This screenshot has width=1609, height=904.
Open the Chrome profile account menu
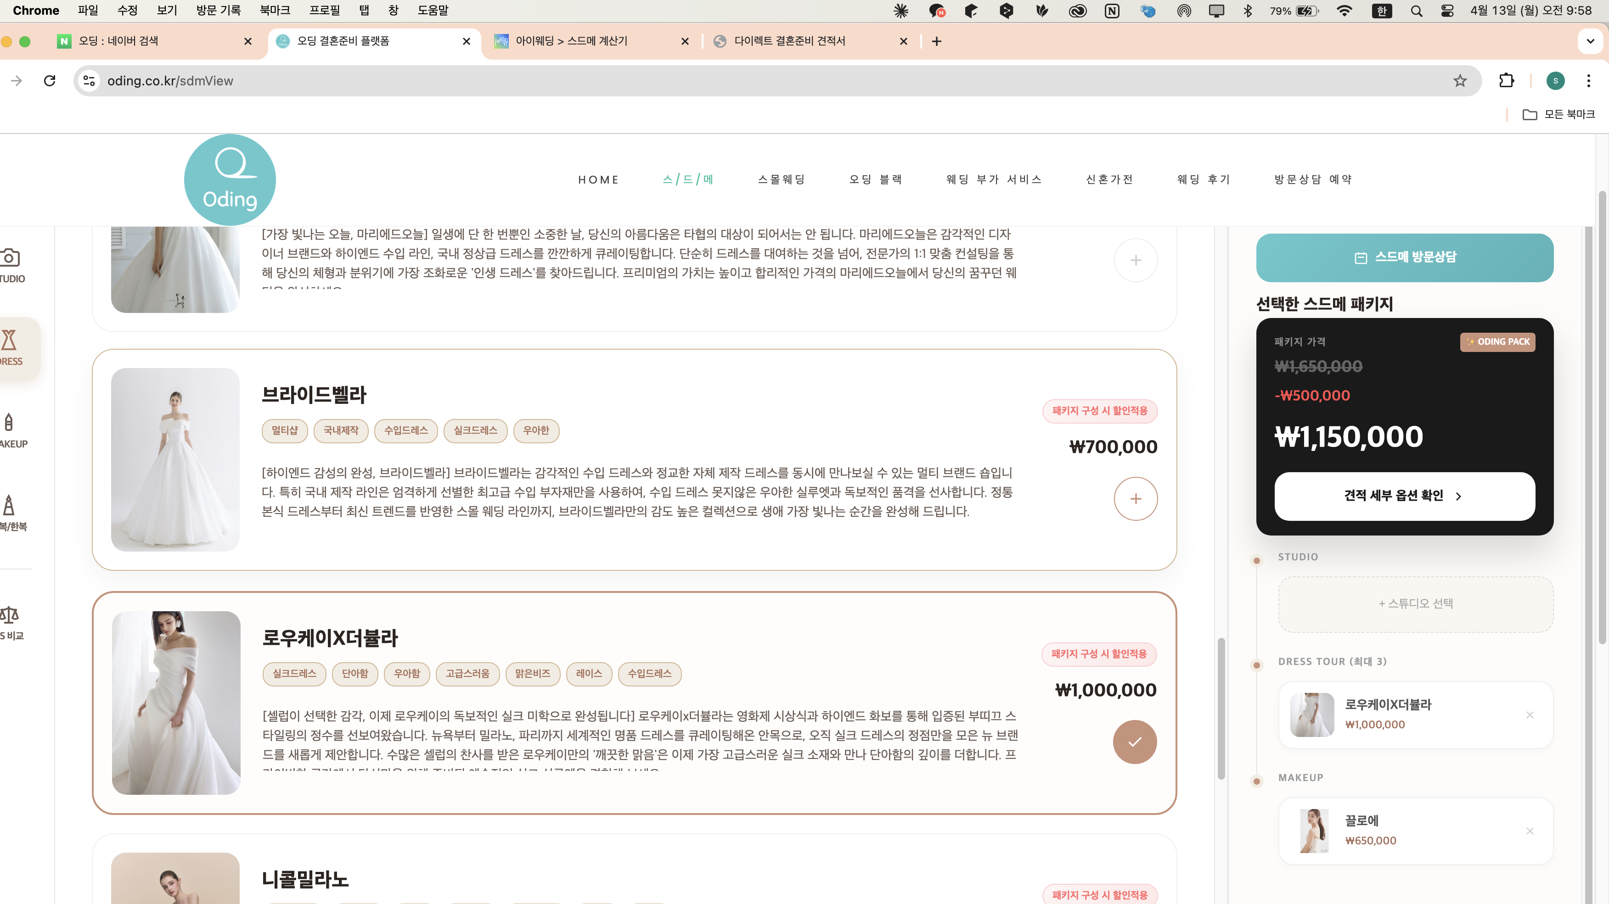pos(1555,81)
